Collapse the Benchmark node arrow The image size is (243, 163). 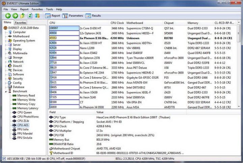tap(6, 91)
